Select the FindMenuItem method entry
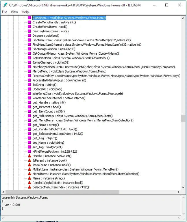Viewport: 187px width, 222px height. (x=82, y=40)
